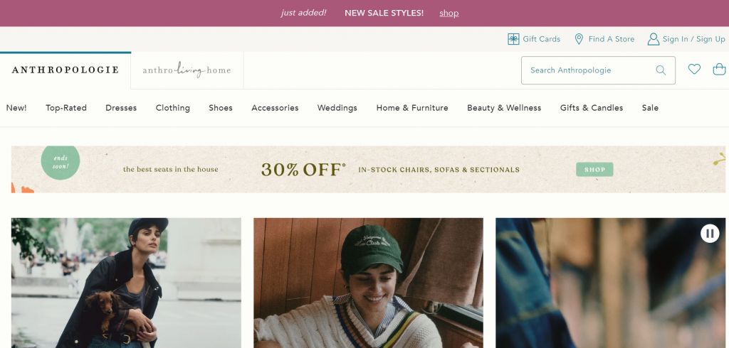729x348 pixels.
Task: Click the store location pin icon
Action: [x=579, y=39]
